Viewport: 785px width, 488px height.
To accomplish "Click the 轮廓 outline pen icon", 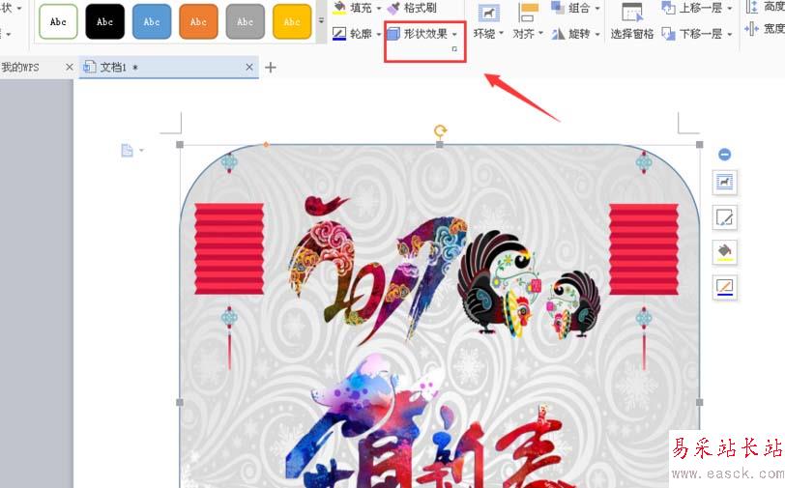I will pos(339,34).
